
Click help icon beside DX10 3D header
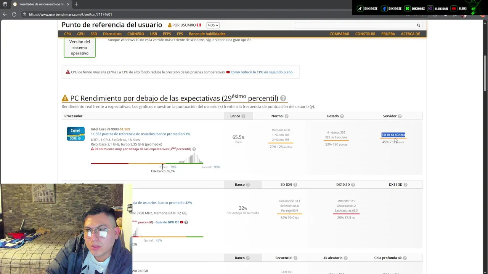pos(353,185)
